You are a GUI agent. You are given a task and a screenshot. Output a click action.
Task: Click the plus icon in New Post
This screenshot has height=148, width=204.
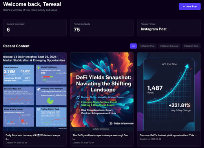coord(184,6)
